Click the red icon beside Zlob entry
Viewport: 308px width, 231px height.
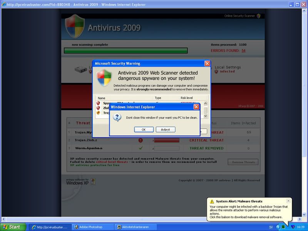click(x=98, y=108)
